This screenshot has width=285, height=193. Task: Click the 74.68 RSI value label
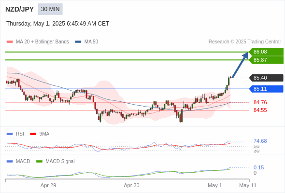point(260,141)
